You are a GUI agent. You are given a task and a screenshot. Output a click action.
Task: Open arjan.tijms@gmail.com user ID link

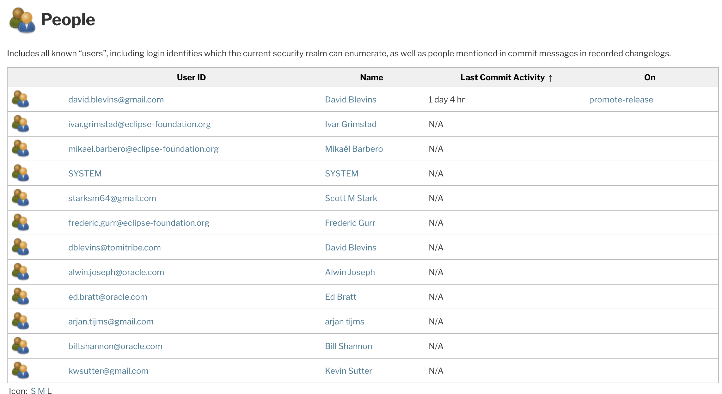[x=111, y=322]
